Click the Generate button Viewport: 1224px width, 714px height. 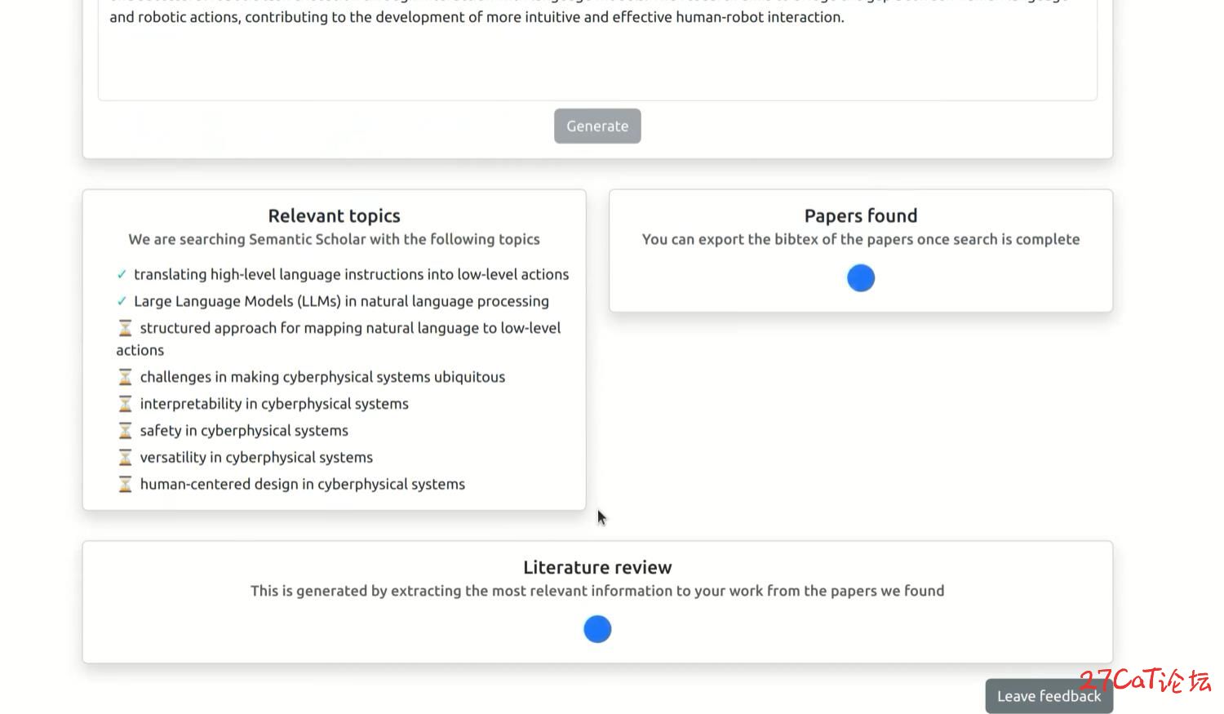coord(597,126)
